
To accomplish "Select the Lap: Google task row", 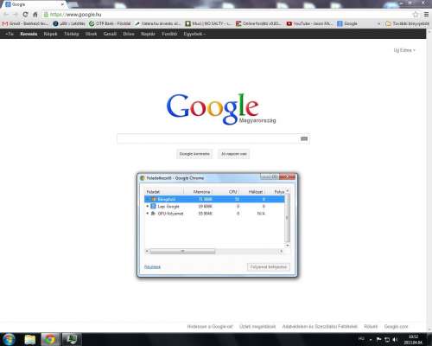I will pyautogui.click(x=214, y=206).
